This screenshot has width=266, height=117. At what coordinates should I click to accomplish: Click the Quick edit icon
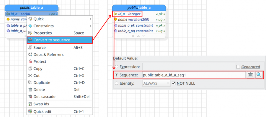(30, 112)
